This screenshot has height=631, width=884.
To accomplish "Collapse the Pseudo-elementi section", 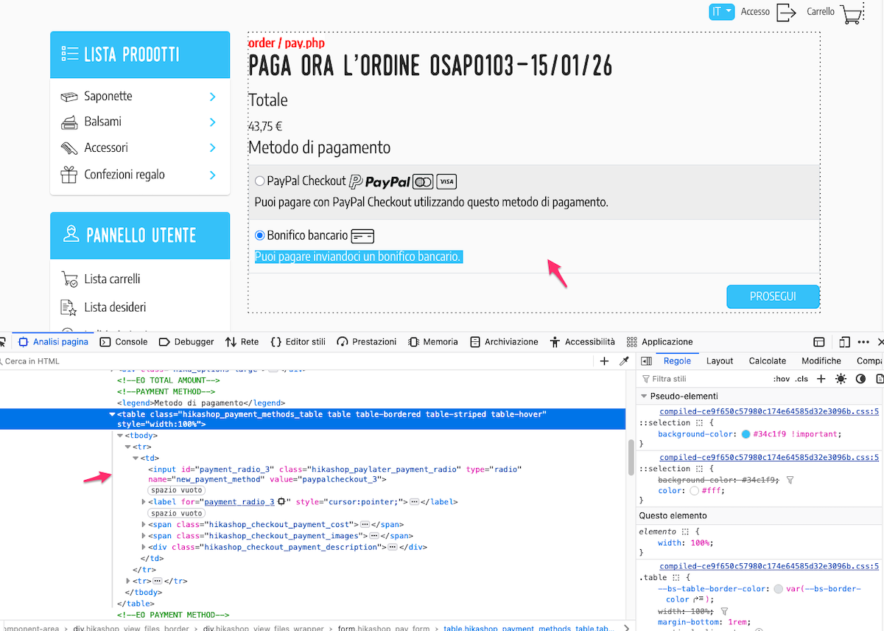I will (x=643, y=397).
